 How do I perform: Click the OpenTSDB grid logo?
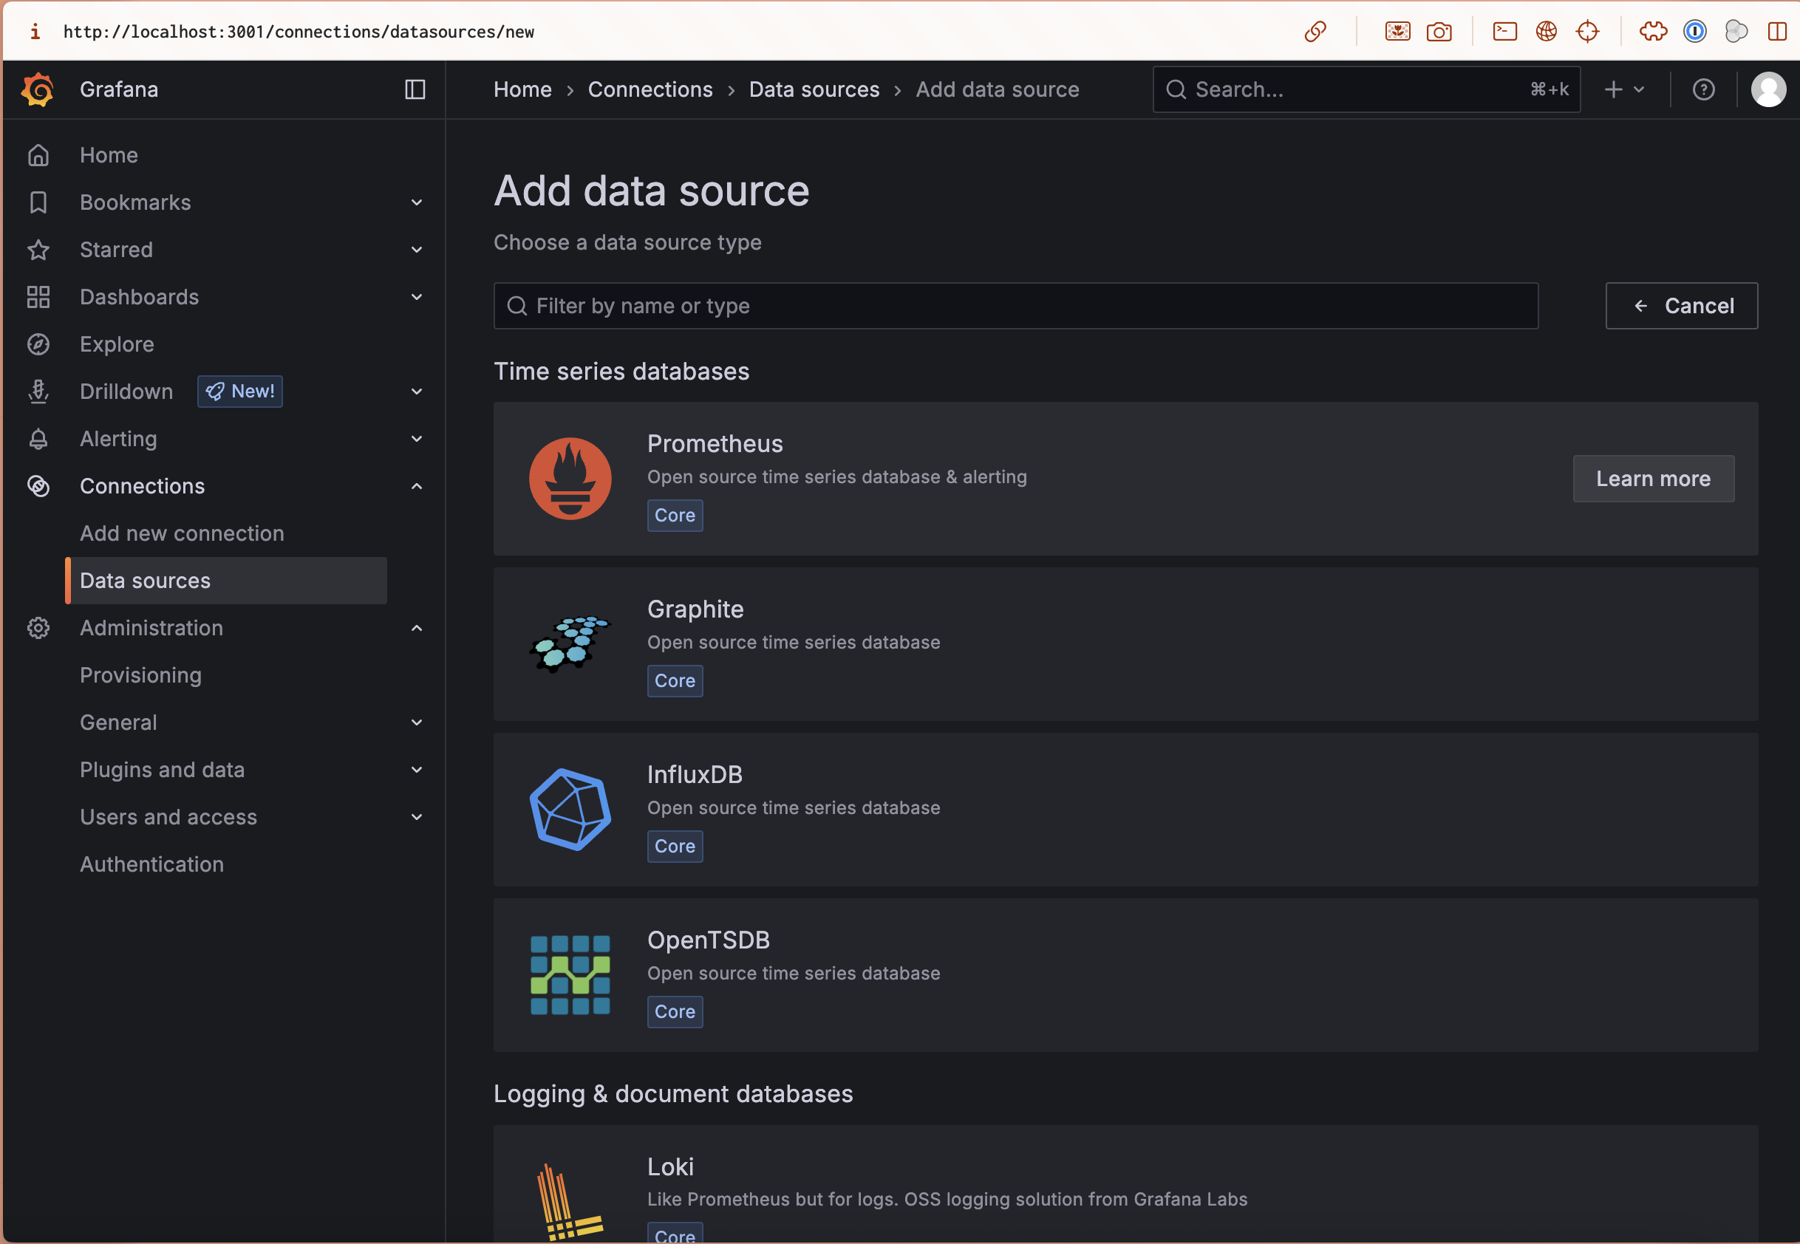[570, 974]
